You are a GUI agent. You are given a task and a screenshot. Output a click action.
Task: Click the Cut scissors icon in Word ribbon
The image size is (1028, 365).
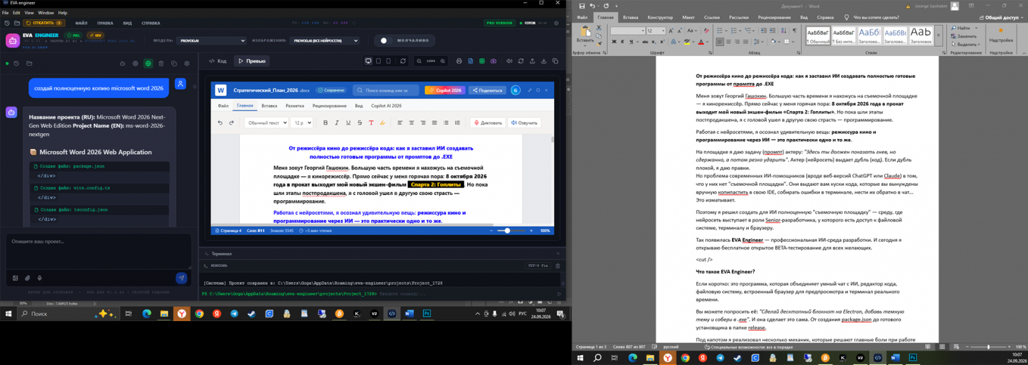pos(599,28)
